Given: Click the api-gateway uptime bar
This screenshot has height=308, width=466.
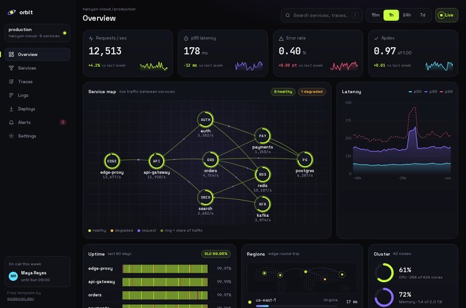Looking at the screenshot, I should pyautogui.click(x=165, y=282).
